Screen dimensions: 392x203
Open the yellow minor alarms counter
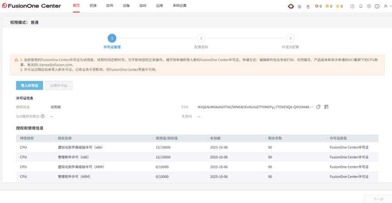[339, 6]
